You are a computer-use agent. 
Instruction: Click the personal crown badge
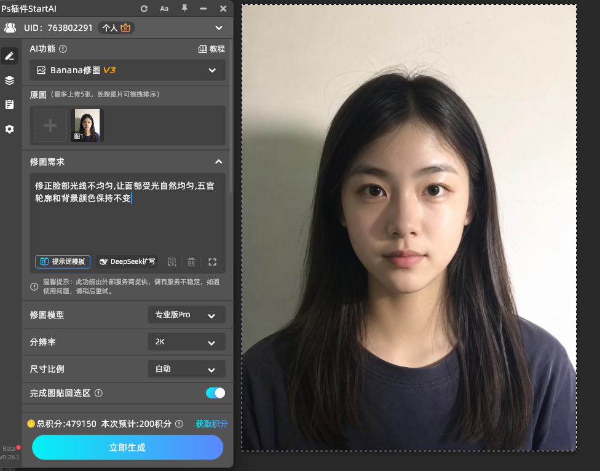(116, 28)
